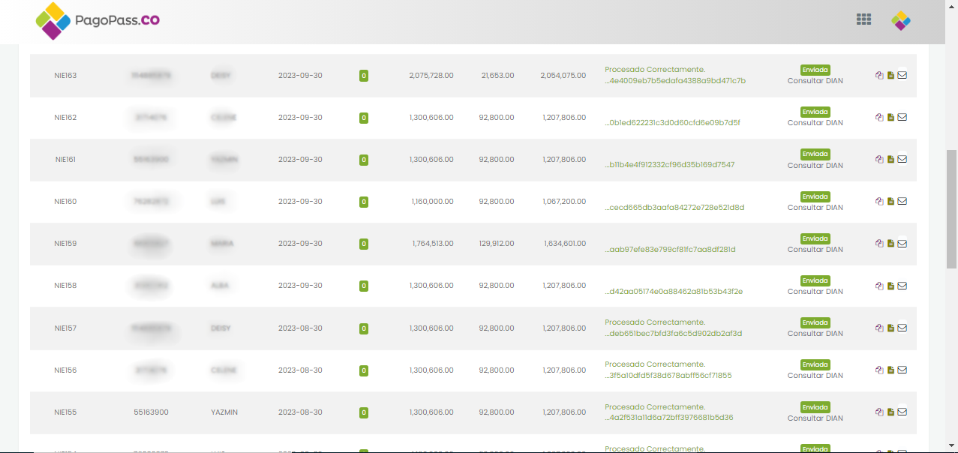
Task: Click the PagoPass.co logo
Action: [x=98, y=21]
